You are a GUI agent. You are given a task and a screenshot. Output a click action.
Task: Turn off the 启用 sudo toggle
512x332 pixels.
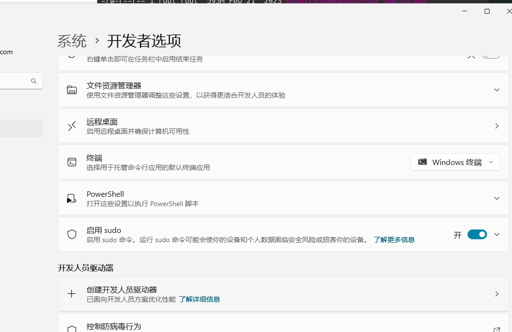coord(477,234)
